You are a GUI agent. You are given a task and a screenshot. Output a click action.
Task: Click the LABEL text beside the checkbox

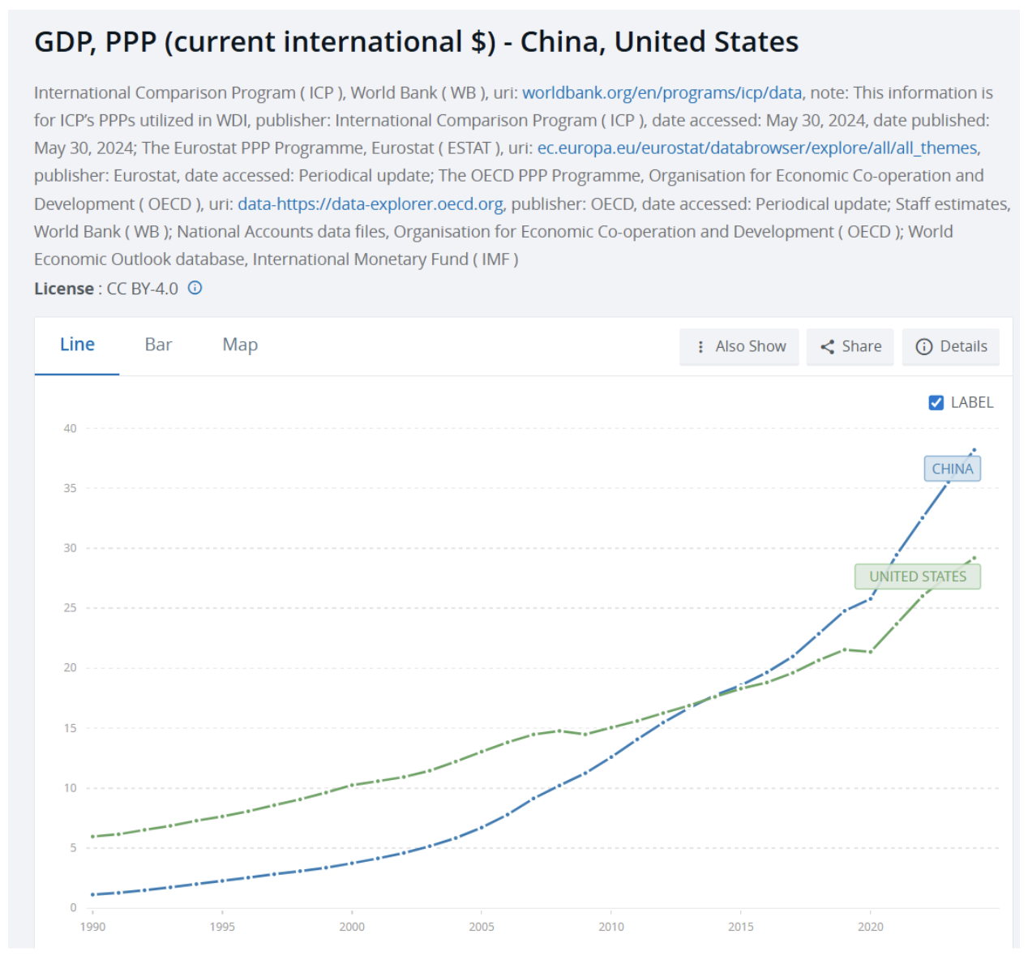point(971,402)
